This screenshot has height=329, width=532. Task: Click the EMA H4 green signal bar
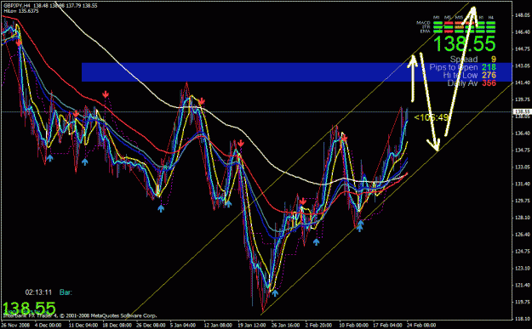(490, 31)
